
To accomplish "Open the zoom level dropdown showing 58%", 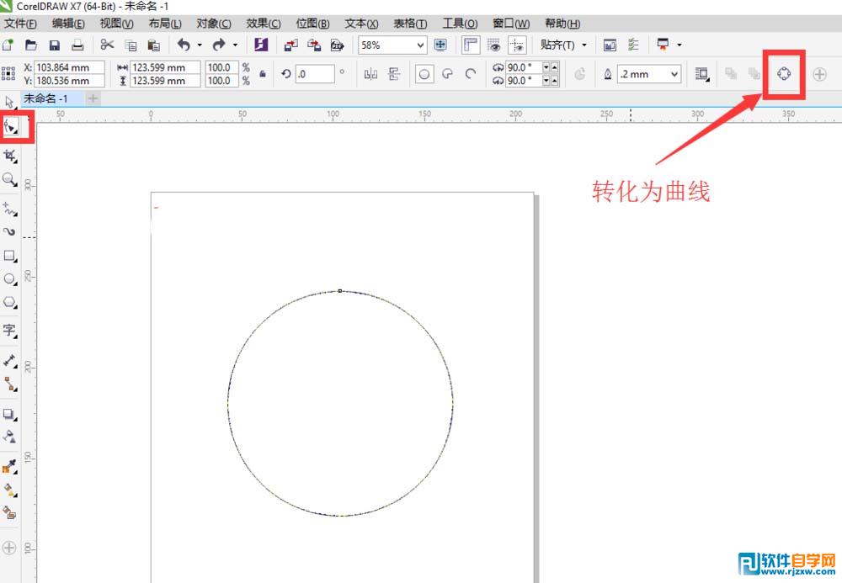I will (x=421, y=45).
